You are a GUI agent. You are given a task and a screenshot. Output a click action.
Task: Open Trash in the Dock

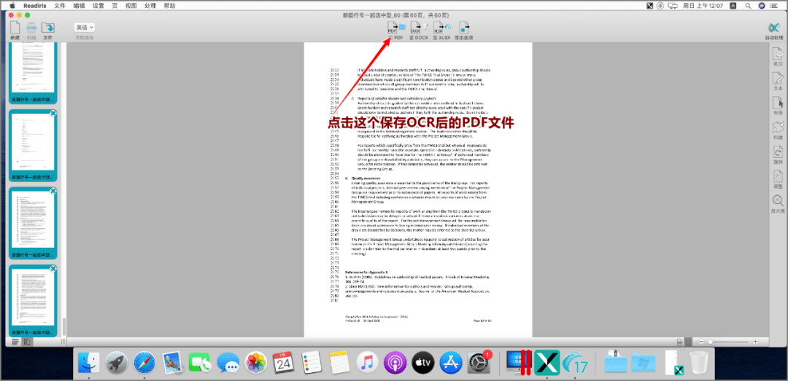pyautogui.click(x=698, y=363)
